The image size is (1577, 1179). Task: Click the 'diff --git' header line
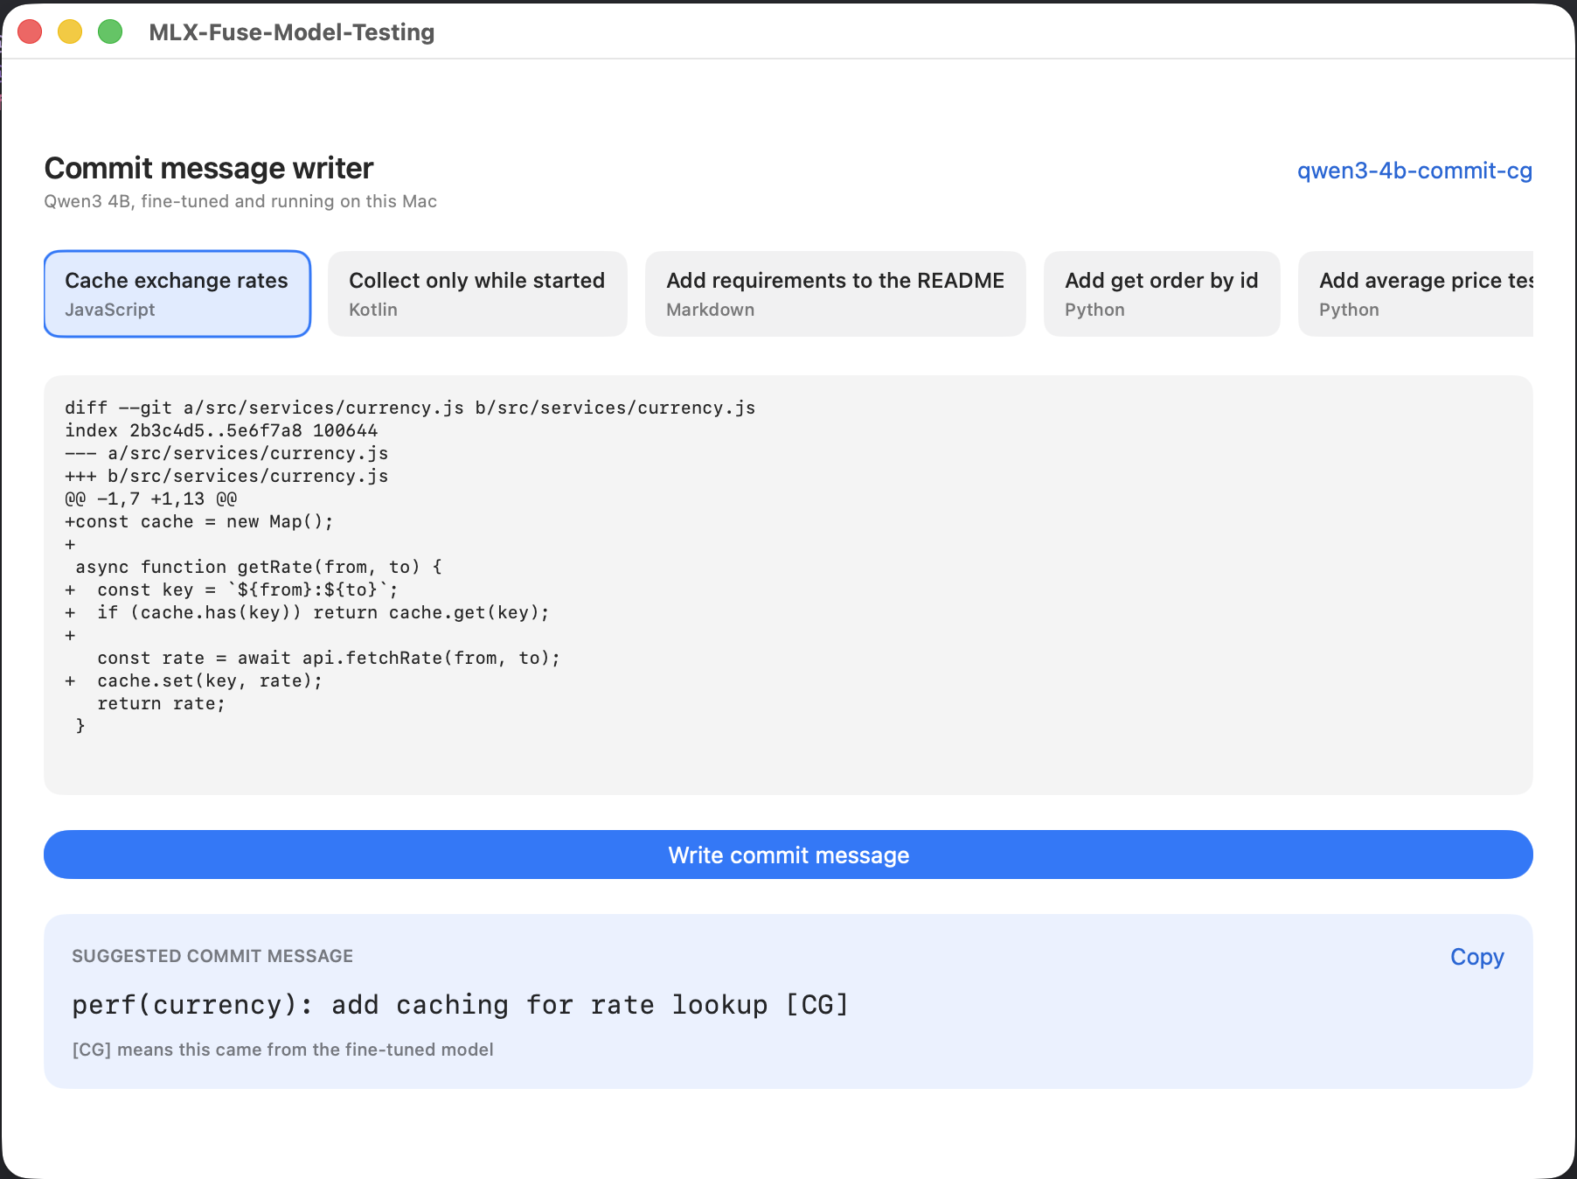pyautogui.click(x=410, y=408)
